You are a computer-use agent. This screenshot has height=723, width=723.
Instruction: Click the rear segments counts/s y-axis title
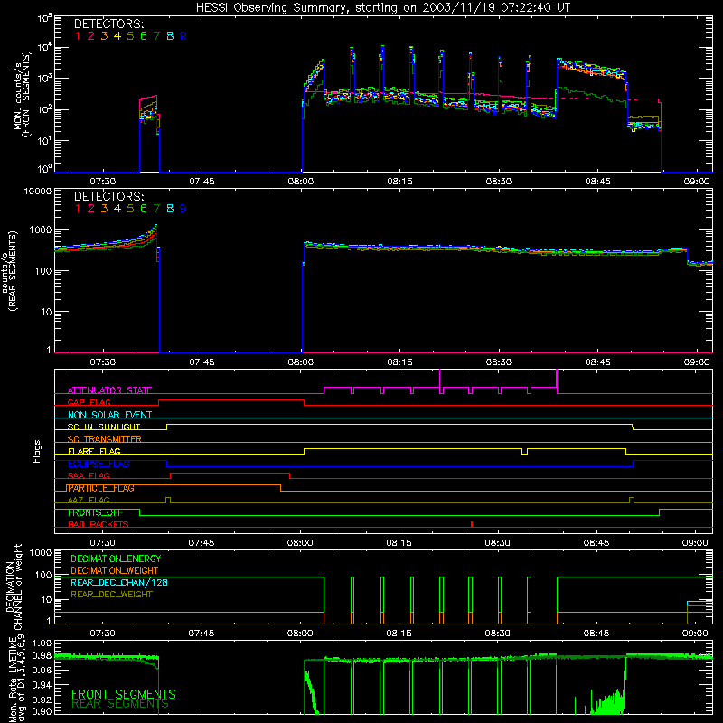(x=9, y=270)
